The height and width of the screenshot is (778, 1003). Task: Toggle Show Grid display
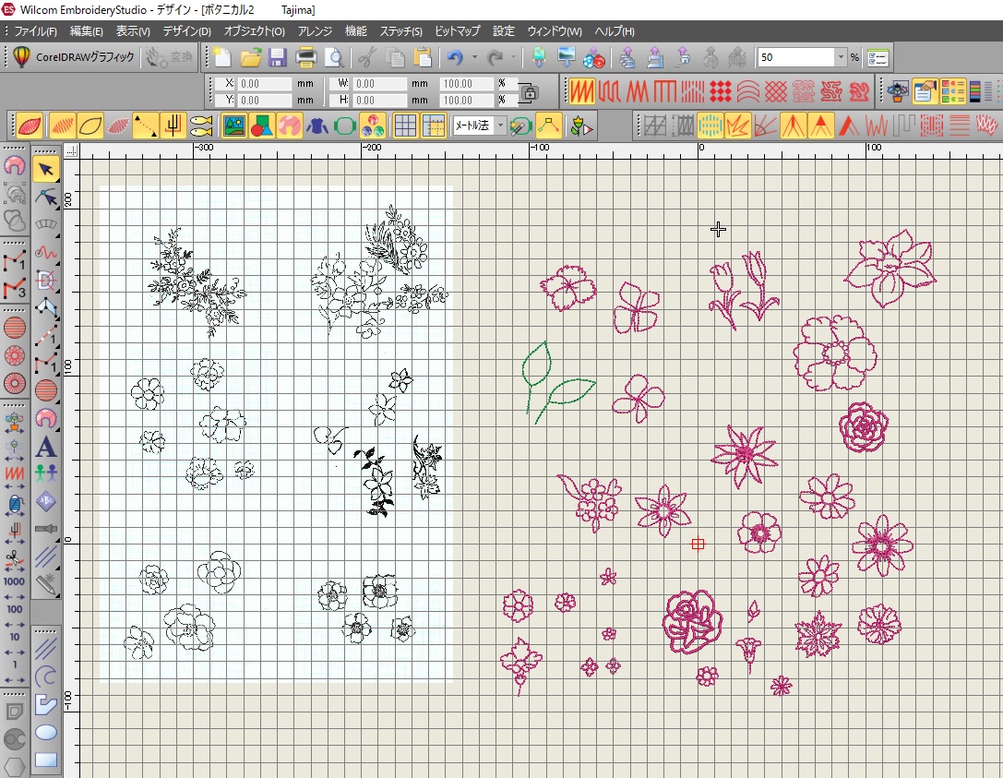tap(406, 126)
